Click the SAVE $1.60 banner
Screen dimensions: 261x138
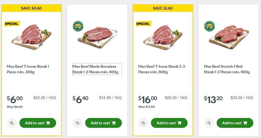tap(163, 8)
